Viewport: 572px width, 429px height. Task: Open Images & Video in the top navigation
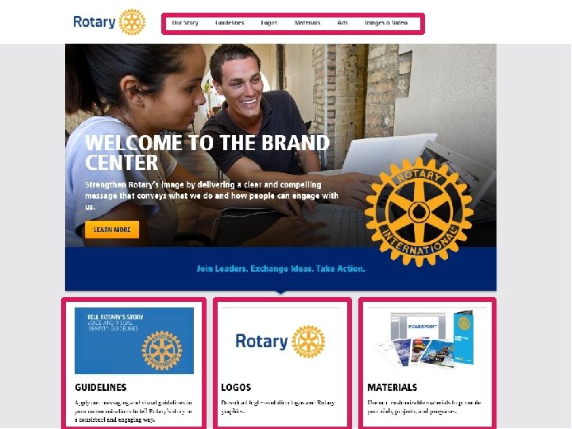coord(386,22)
